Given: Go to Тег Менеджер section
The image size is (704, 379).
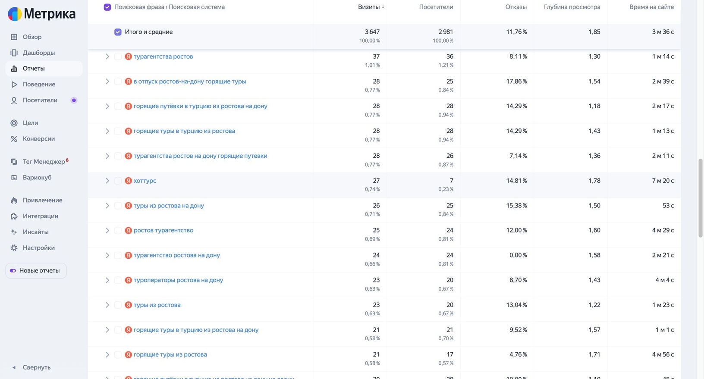Looking at the screenshot, I should [44, 162].
